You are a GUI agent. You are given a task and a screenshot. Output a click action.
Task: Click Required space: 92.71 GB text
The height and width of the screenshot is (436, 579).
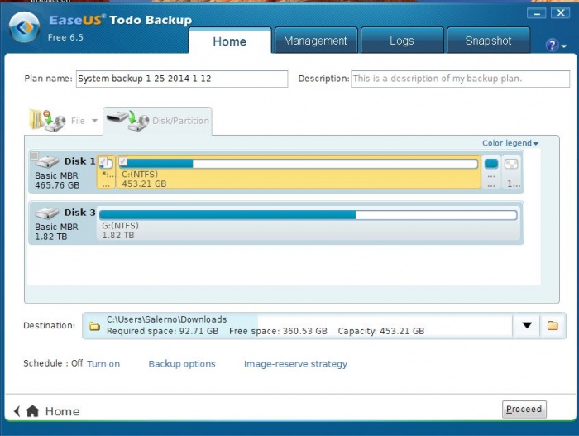coord(162,331)
